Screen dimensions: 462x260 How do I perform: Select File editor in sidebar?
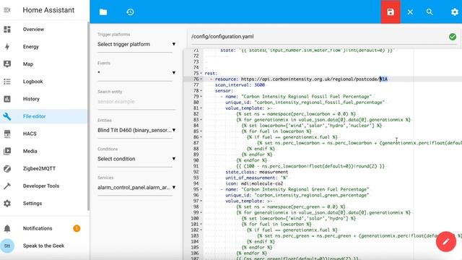43,116
